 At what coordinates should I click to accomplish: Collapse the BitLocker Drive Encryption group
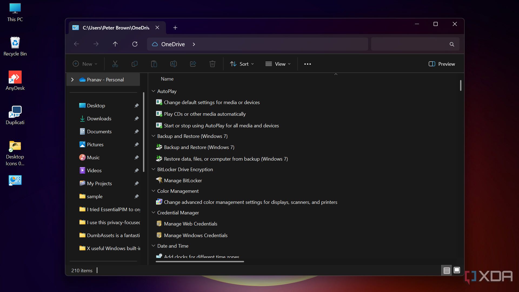pyautogui.click(x=153, y=170)
